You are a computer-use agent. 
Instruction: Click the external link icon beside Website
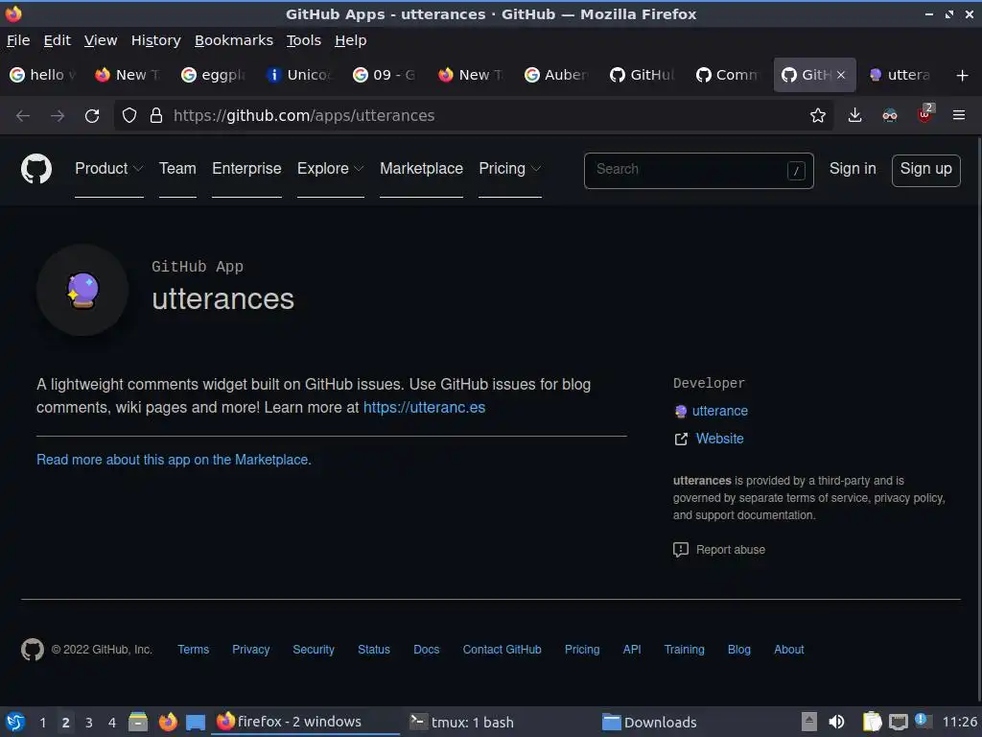click(x=681, y=439)
